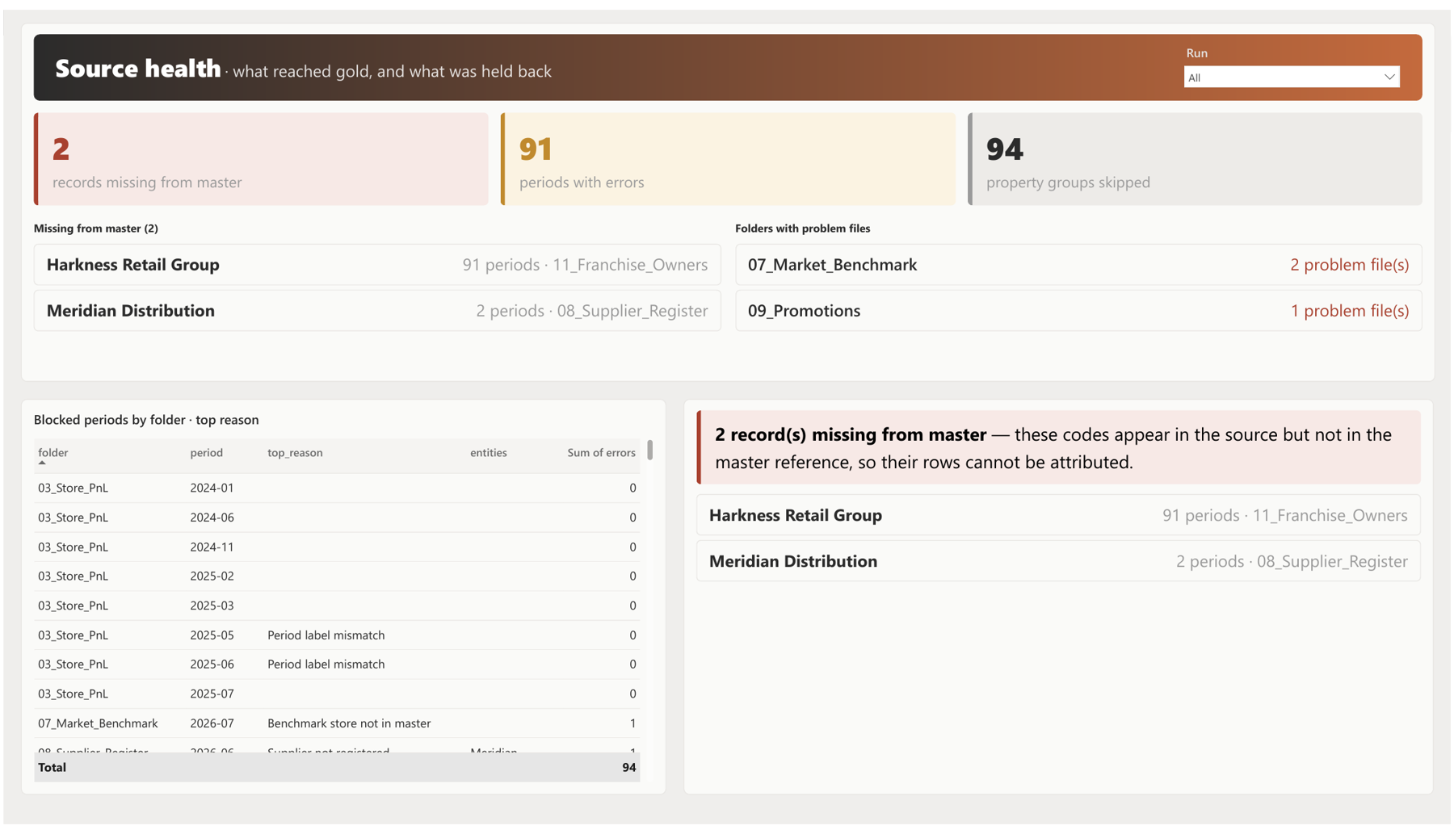Click the Blocked periods by folder title
Image resolution: width=1454 pixels, height=834 pixels.
click(x=146, y=420)
